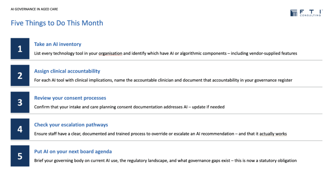Select the number 1 box
334x188 pixels.
click(x=20, y=49)
